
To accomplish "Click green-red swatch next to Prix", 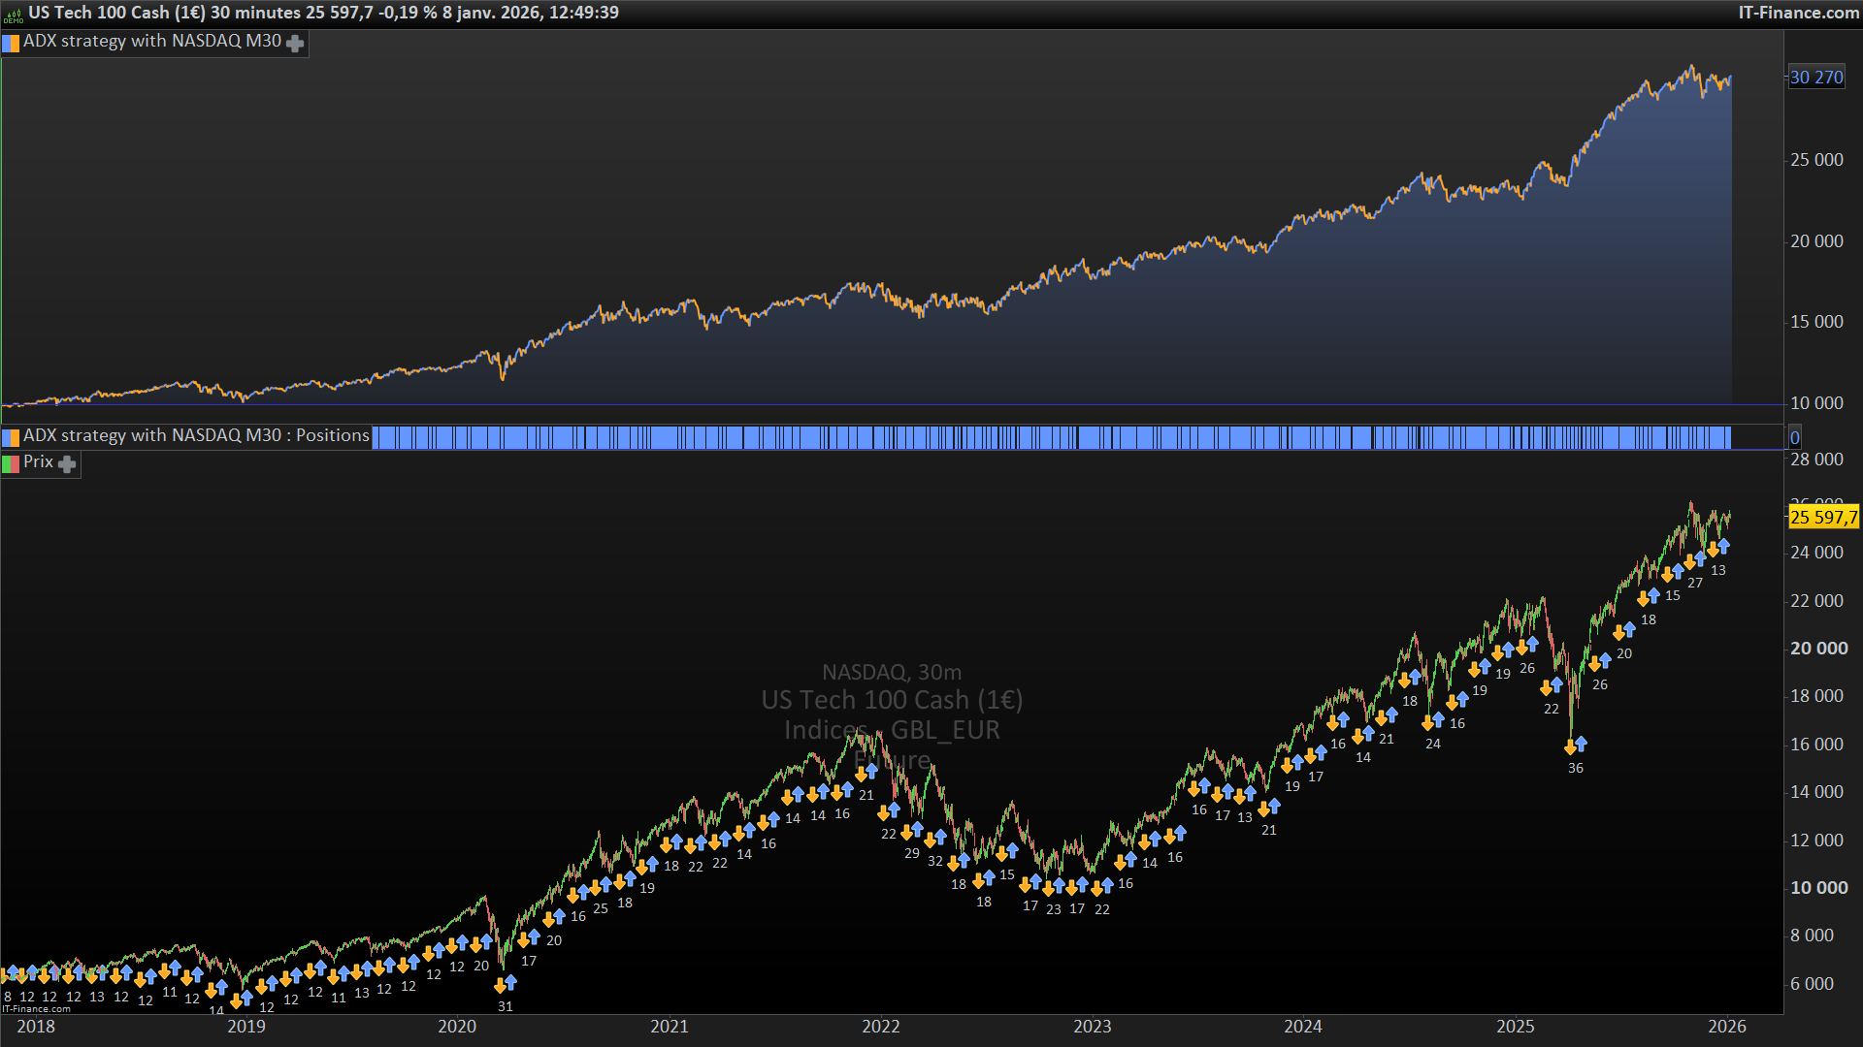I will [11, 463].
